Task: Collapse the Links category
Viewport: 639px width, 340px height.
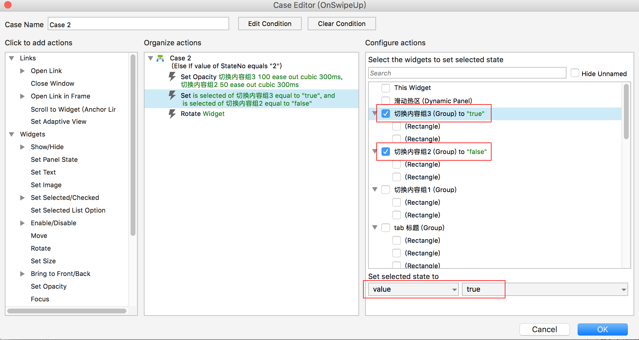Action: pyautogui.click(x=12, y=58)
